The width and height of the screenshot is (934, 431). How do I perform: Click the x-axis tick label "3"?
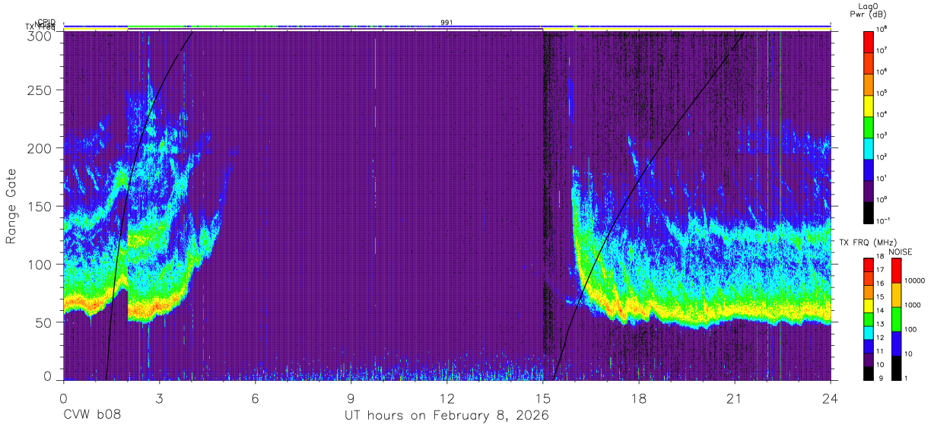(159, 398)
